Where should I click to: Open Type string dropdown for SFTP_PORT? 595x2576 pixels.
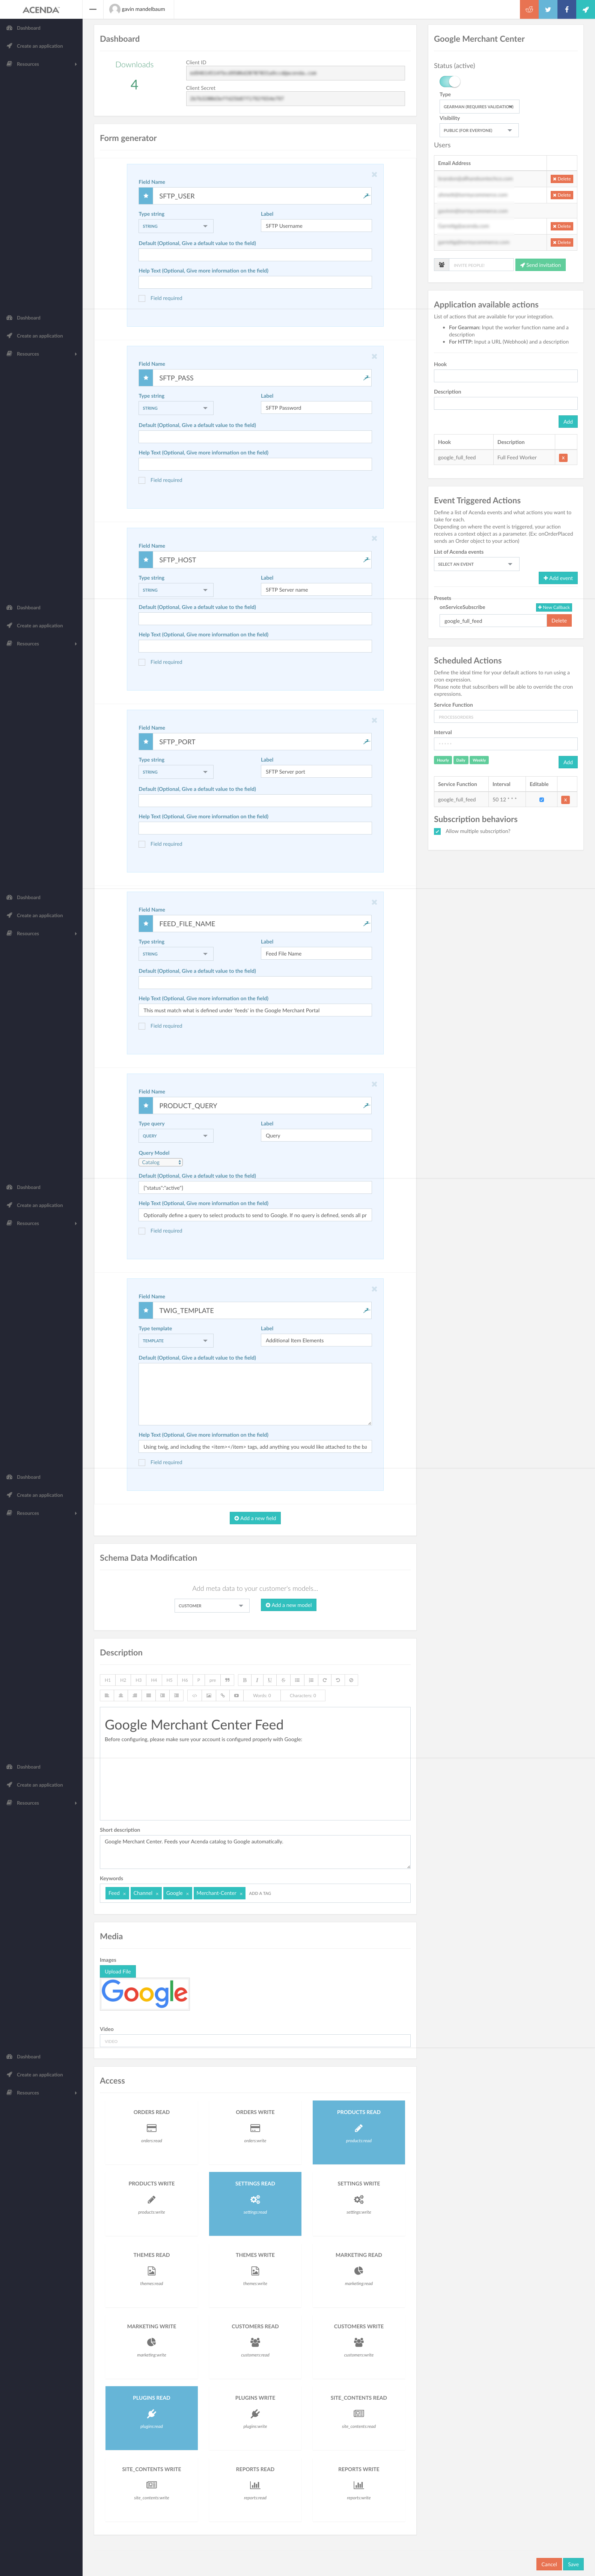(x=176, y=772)
